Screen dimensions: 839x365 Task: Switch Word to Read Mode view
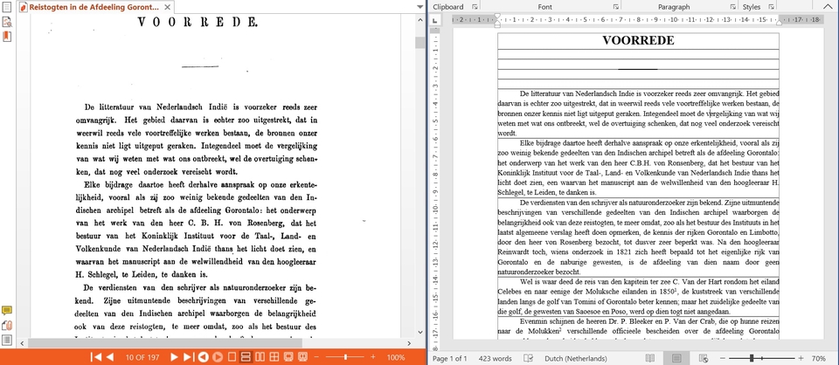650,358
